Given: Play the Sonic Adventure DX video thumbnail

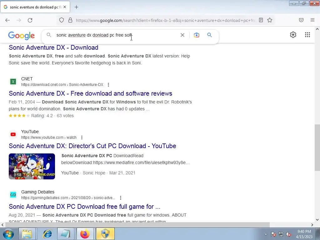Looking at the screenshot, I should click(x=32, y=166).
